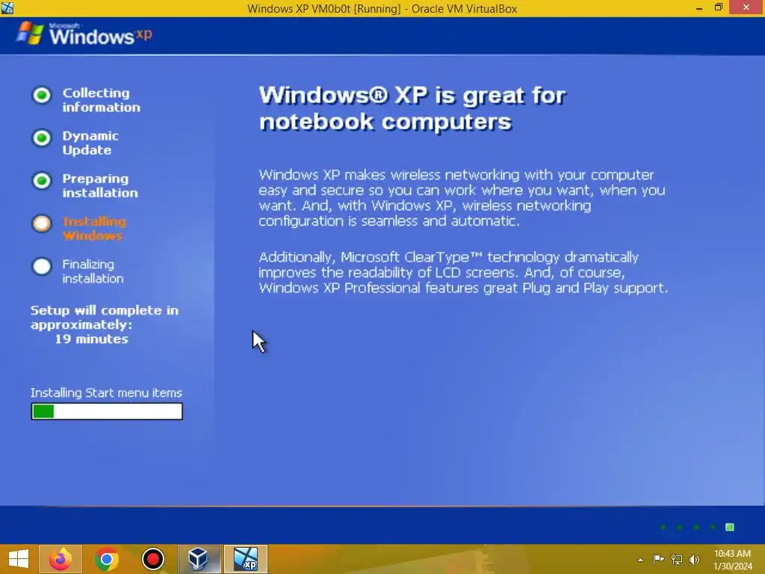Open the volume speaker tray icon
This screenshot has height=574, width=765.
coord(694,560)
